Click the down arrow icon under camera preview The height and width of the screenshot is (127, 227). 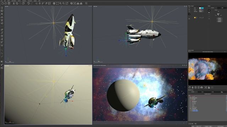(x=193, y=87)
